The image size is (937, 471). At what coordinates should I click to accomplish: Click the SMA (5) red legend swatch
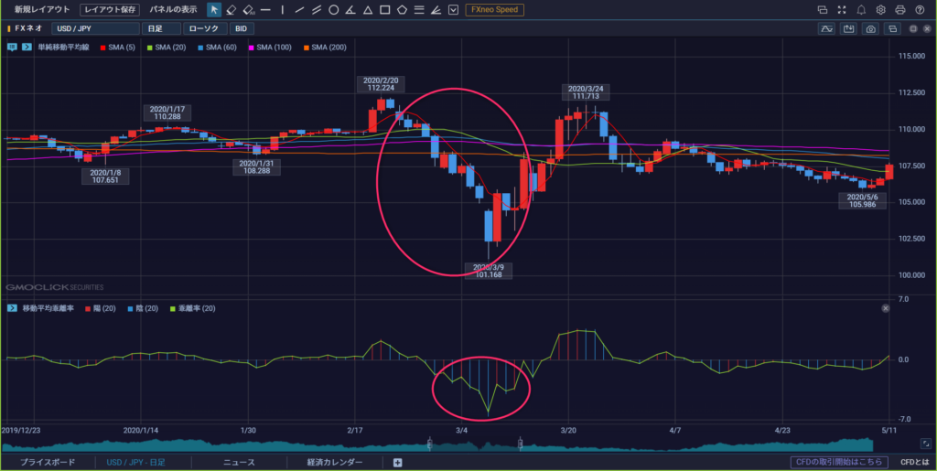[102, 48]
